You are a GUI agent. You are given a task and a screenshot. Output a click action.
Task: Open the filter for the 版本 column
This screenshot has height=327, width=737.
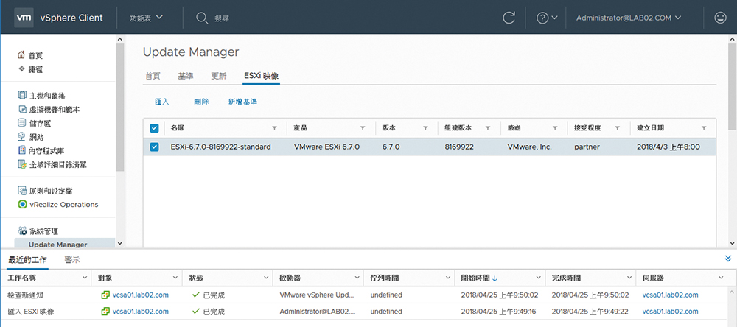[x=425, y=128]
